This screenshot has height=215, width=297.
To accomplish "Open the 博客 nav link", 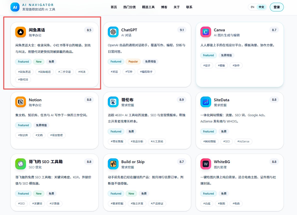I will click(x=164, y=7).
